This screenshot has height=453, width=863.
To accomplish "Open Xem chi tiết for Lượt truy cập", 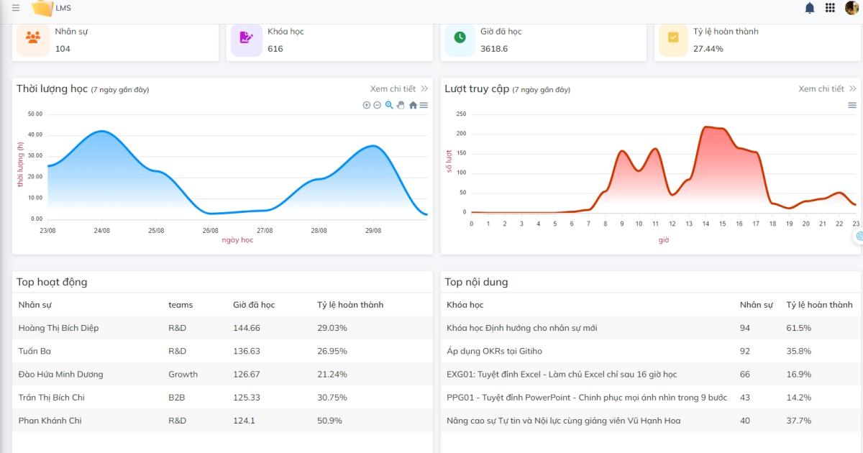I will coord(826,89).
